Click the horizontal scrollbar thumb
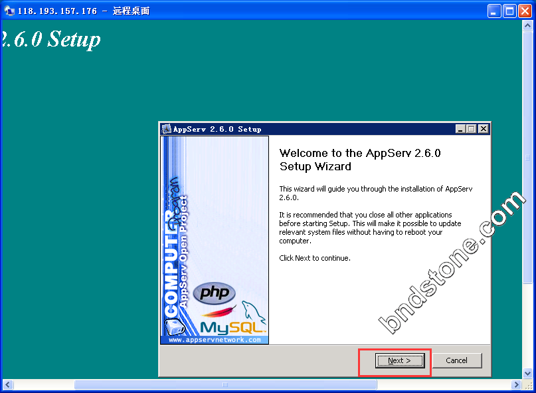The width and height of the screenshot is (536, 393). pos(224,384)
